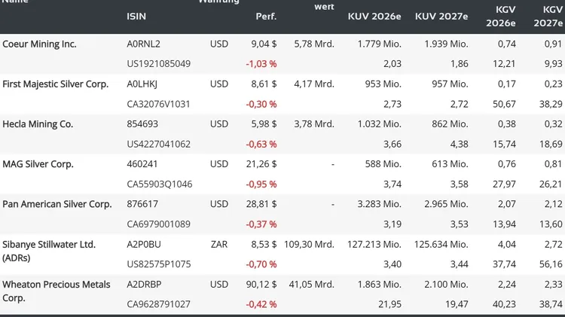Select the Hecla Mining Co. name

click(38, 124)
